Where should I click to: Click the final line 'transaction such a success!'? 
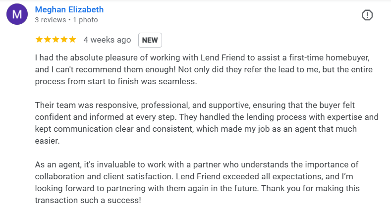click(x=88, y=200)
